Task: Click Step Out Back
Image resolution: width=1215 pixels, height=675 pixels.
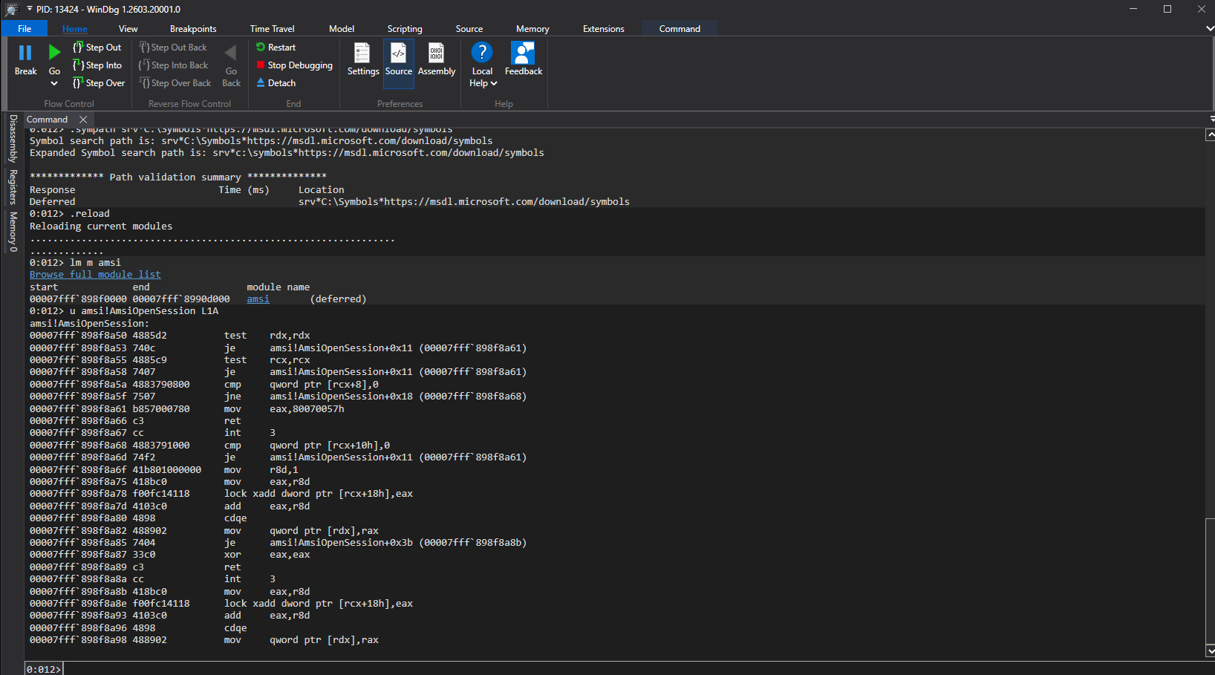Action: (173, 48)
